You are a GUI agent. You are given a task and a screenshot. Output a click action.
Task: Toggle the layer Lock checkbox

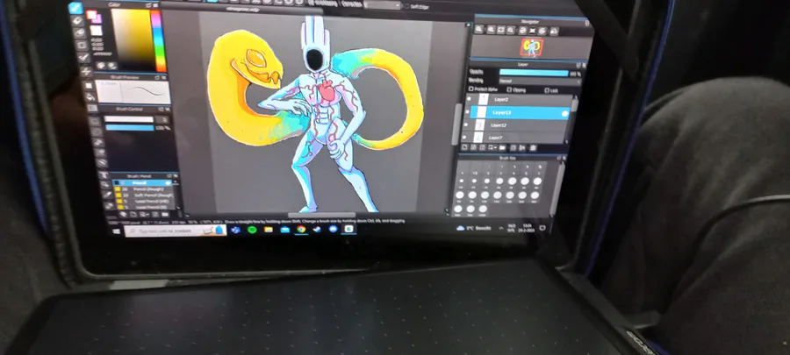point(547,90)
